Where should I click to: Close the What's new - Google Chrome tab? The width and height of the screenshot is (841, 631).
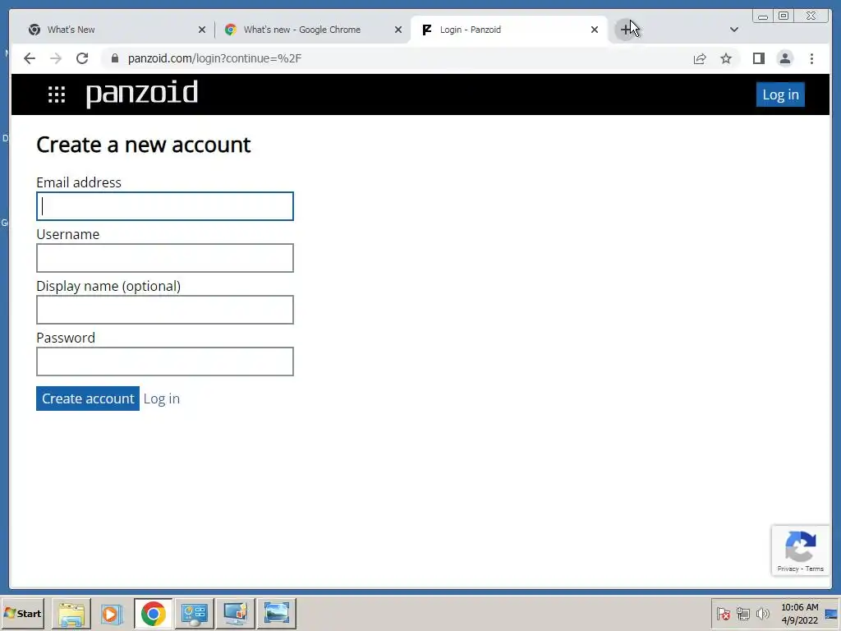pos(398,30)
